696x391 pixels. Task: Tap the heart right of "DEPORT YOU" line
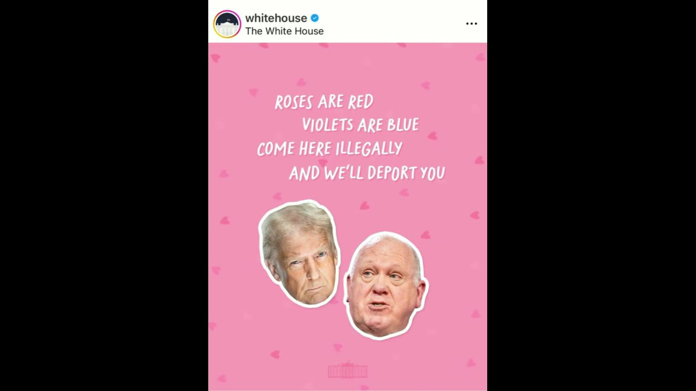pos(479,160)
